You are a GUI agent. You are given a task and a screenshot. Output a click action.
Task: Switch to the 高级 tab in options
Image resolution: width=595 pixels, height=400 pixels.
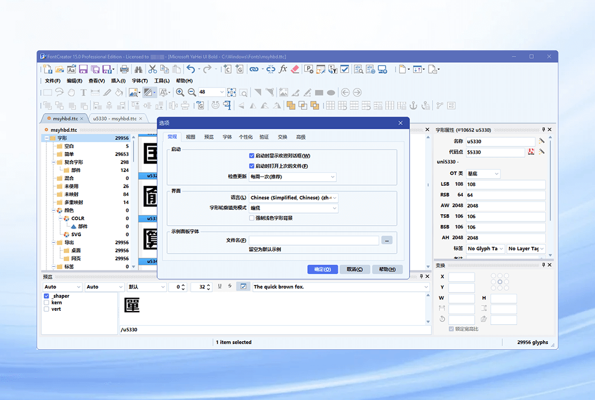(301, 137)
